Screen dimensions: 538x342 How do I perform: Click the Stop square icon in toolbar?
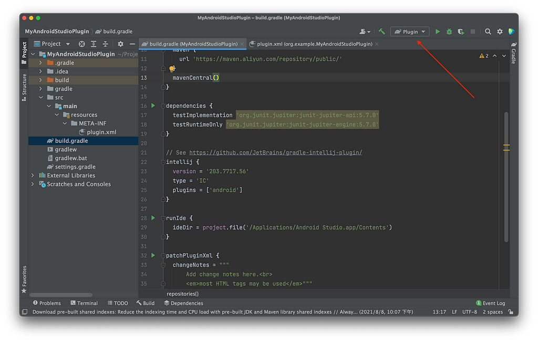point(472,32)
